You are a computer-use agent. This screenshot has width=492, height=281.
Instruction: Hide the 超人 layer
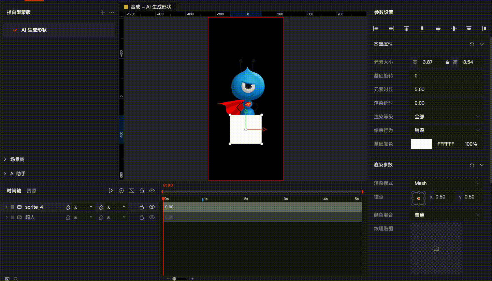[152, 217]
